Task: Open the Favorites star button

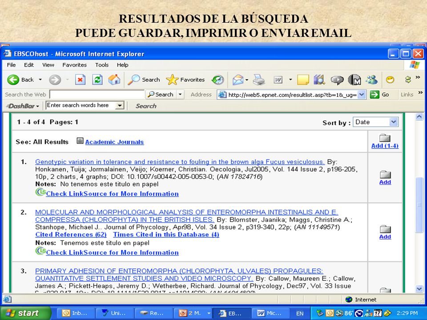Action: coord(185,80)
